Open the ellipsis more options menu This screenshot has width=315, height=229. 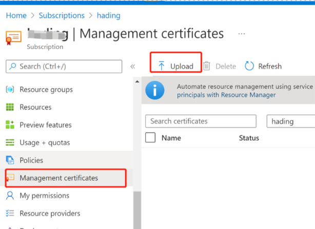click(241, 34)
